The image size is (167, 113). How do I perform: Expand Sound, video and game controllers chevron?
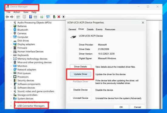click(x=11, y=91)
